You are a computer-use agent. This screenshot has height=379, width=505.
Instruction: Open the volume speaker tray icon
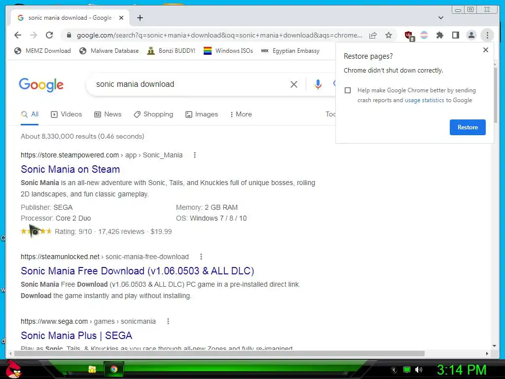pyautogui.click(x=418, y=370)
